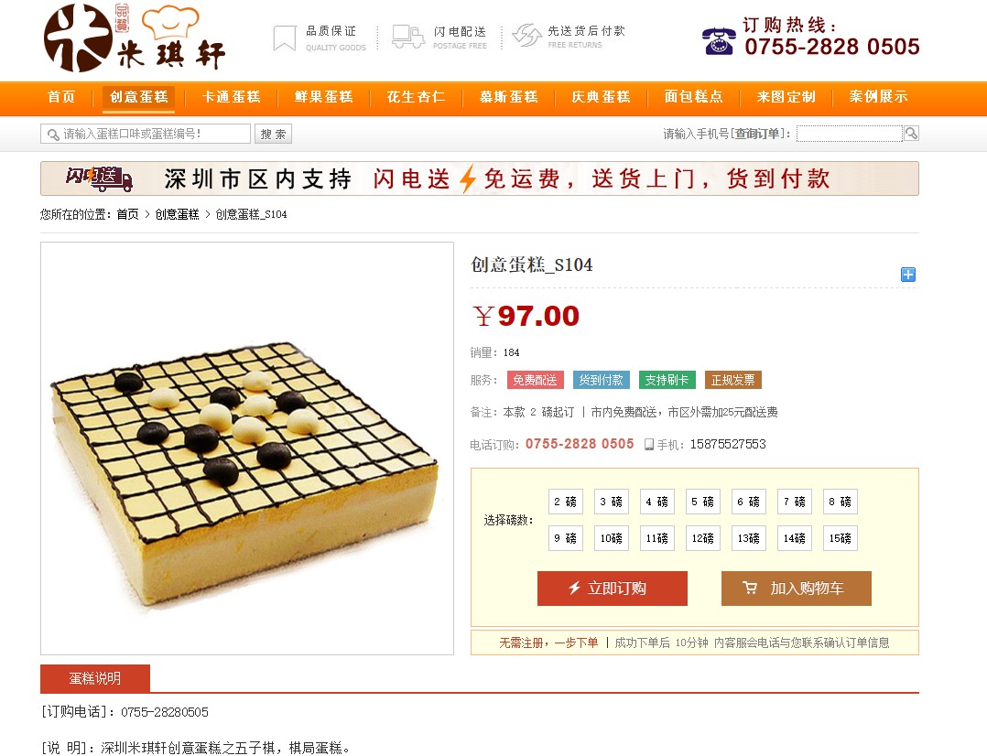Select the 2 磅 weight option
The height and width of the screenshot is (756, 987).
click(565, 502)
